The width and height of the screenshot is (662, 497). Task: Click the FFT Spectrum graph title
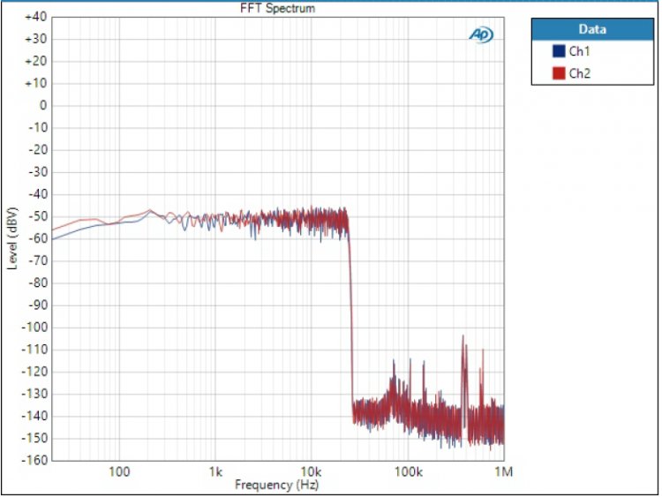tap(277, 9)
